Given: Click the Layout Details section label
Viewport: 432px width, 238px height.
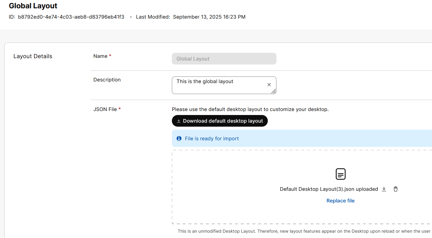Looking at the screenshot, I should pos(33,56).
